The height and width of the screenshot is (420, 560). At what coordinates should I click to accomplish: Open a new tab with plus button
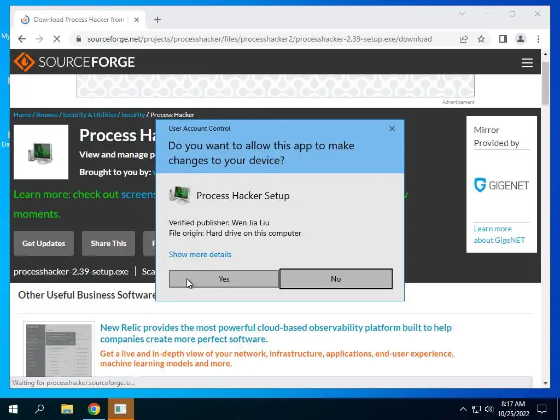point(157,20)
